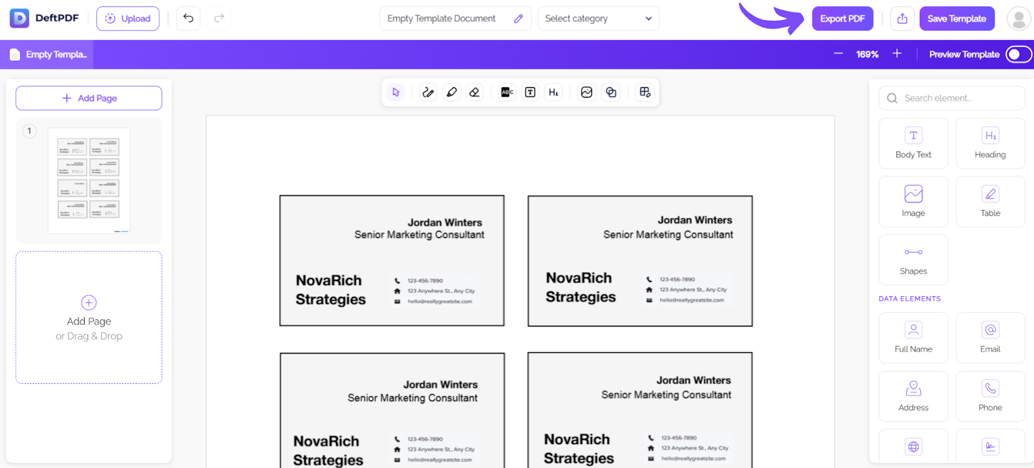Select the shapes tool in toolbar

[611, 92]
